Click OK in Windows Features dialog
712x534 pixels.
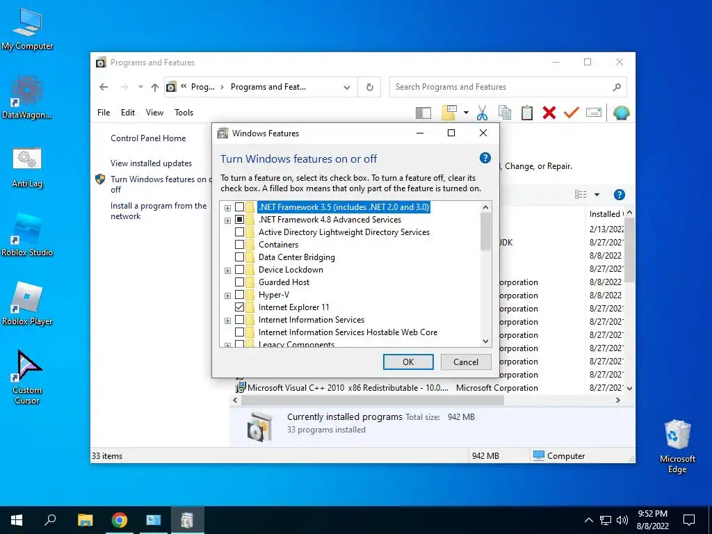(408, 362)
